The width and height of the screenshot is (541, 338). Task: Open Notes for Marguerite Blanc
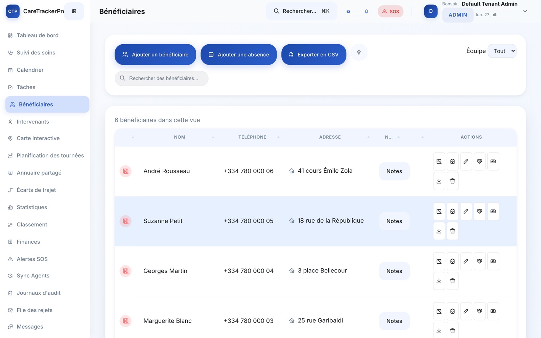394,321
